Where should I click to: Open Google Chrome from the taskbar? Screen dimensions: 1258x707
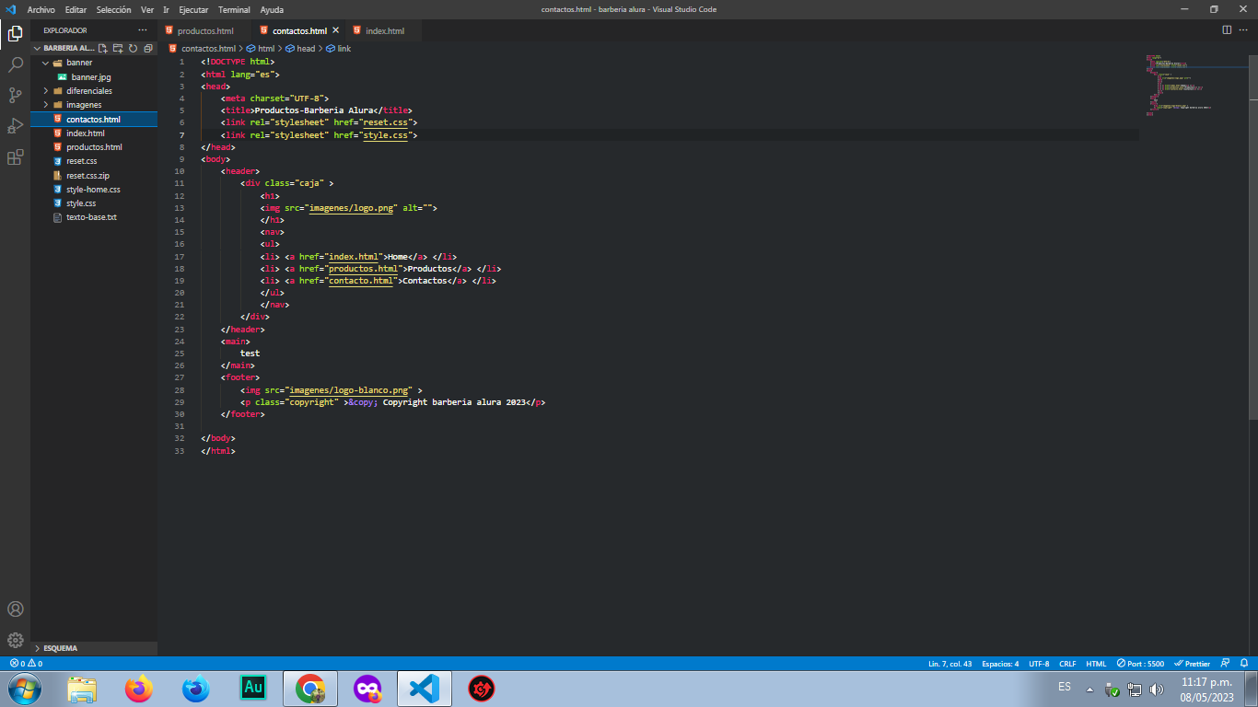click(x=309, y=689)
